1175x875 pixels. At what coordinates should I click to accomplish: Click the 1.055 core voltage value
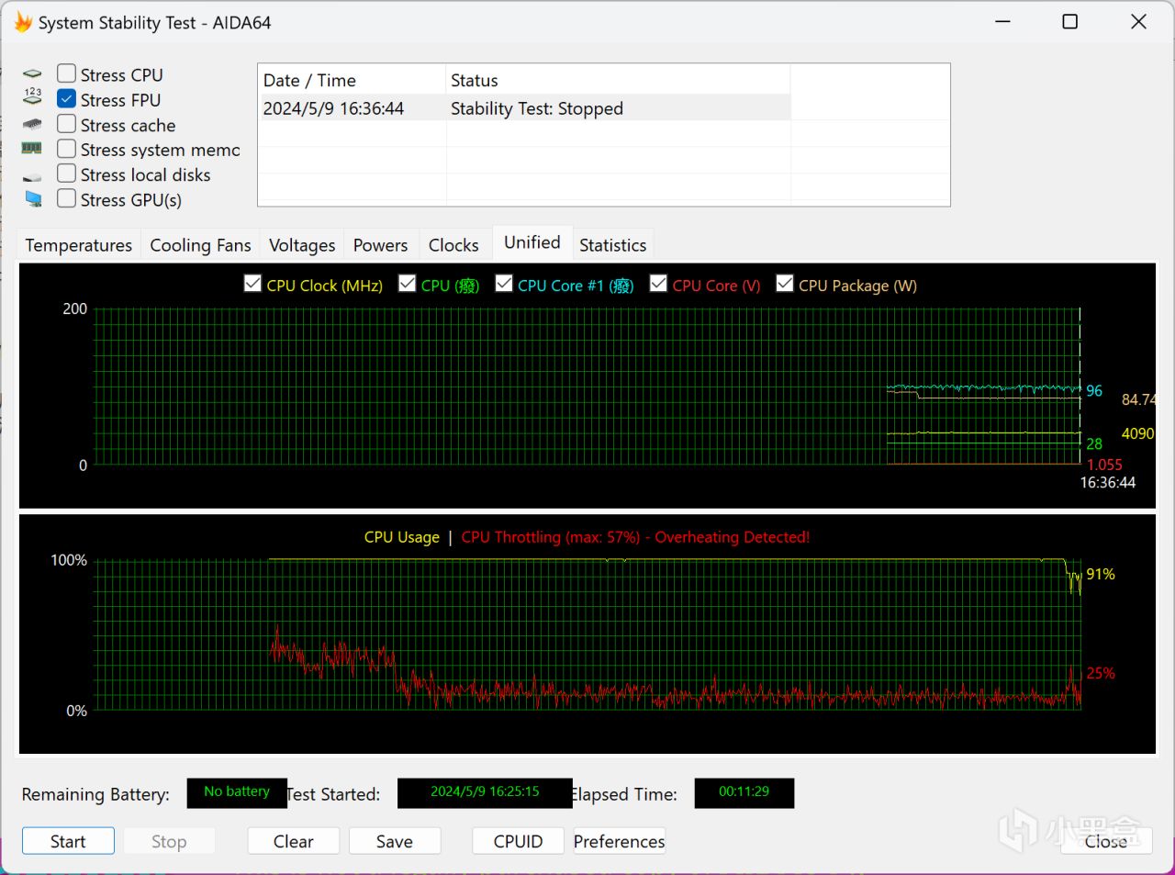pos(1104,465)
